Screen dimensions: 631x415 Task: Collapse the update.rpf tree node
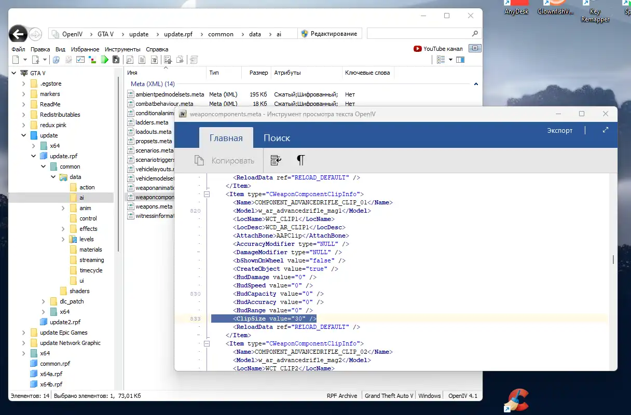[x=34, y=156]
